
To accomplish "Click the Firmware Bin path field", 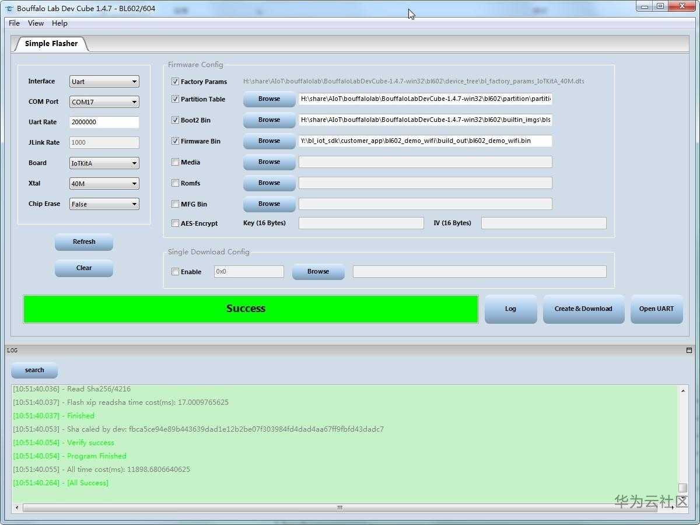I will [425, 141].
